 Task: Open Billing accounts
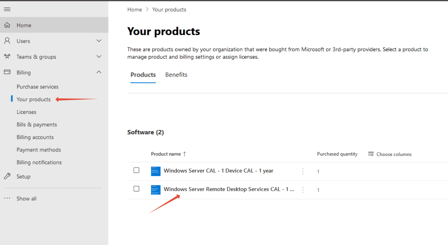pyautogui.click(x=35, y=137)
